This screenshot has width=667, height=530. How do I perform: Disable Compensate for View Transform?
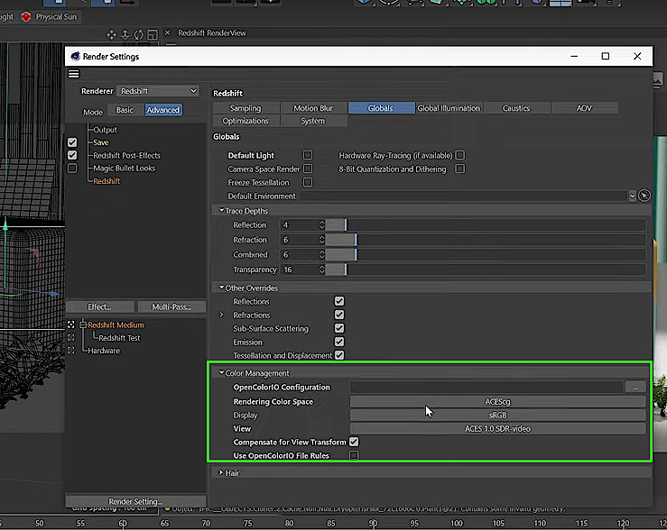tap(354, 443)
